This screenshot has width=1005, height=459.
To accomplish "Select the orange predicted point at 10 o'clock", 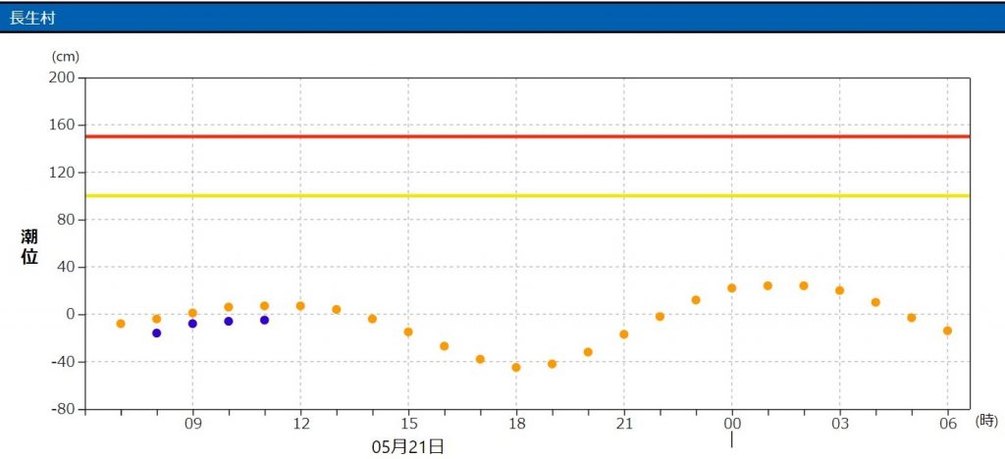I will 228,307.
